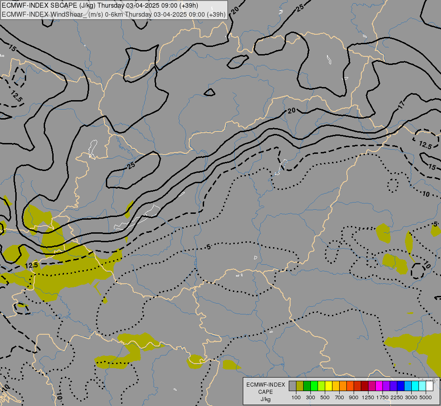Pick the lime yellow-green legend swatch
This screenshot has width=441, height=406.
click(322, 386)
